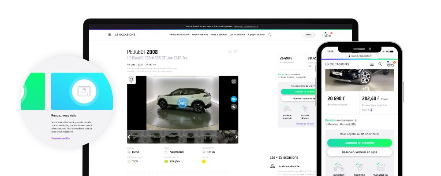Click yellow Crit'Air indicator circle
This screenshot has height=176, width=441.
(x=204, y=161)
